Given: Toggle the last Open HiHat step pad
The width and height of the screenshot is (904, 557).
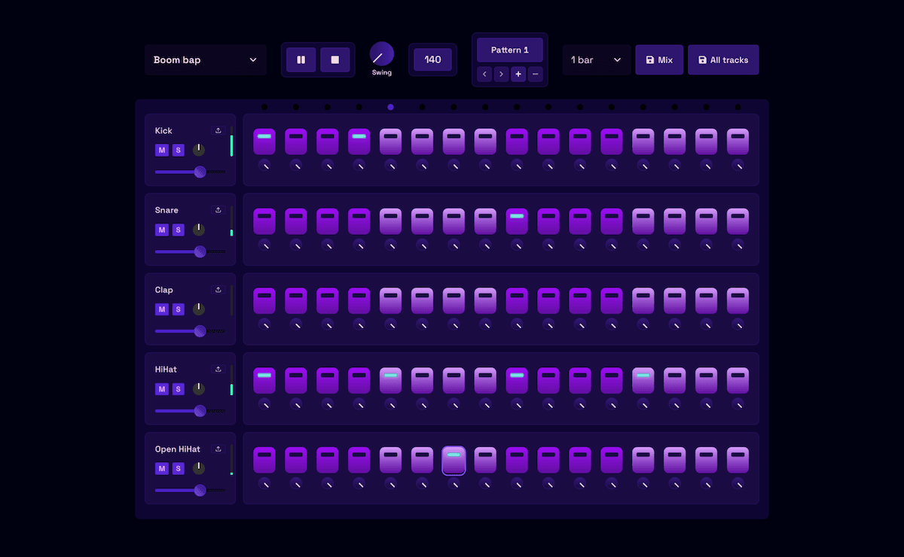Looking at the screenshot, I should click(x=738, y=461).
